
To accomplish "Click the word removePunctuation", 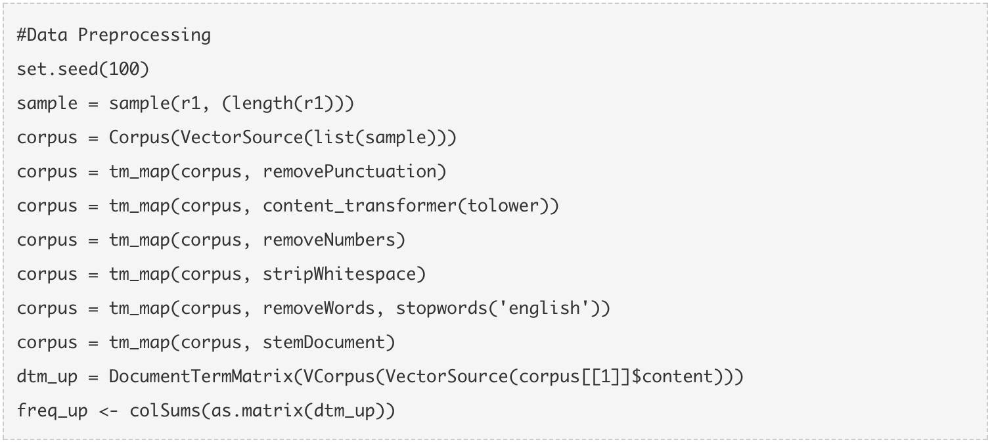I will tap(349, 171).
